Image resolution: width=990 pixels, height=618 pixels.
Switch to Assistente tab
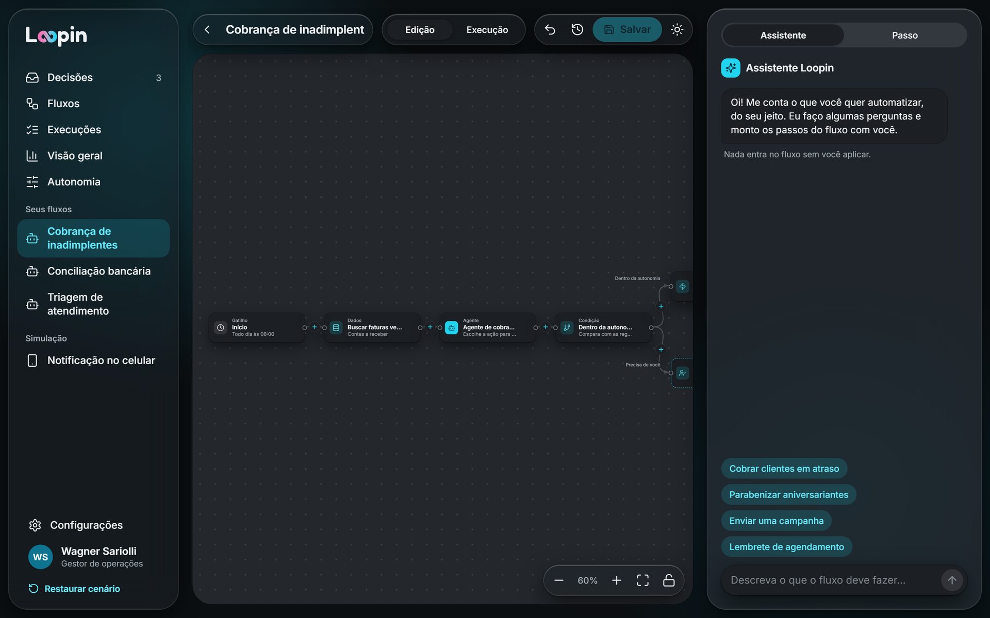coord(783,35)
